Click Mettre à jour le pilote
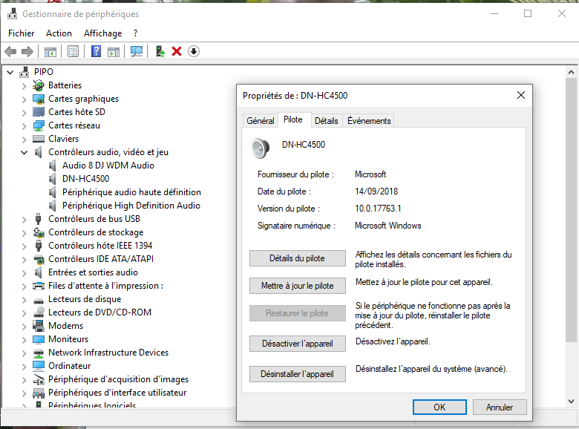 tap(297, 286)
